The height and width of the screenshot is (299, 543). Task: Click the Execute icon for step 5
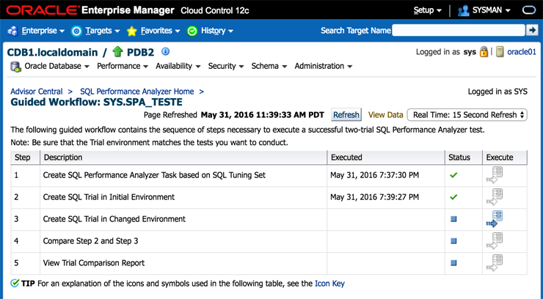click(x=494, y=262)
